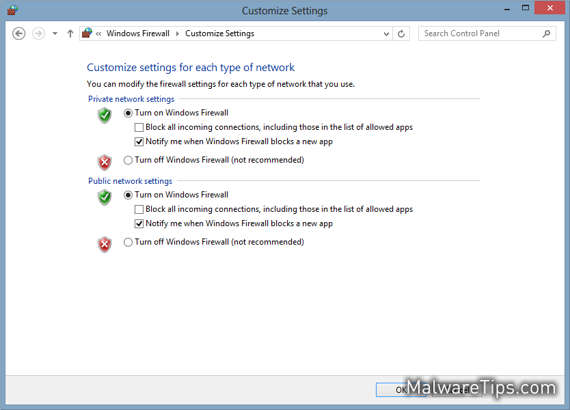Image resolution: width=570 pixels, height=410 pixels.
Task: Click the firewall icon in address bar
Action: coord(87,33)
